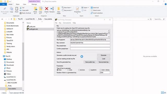The height and width of the screenshot is (94, 167).
Task: Click the Properties checkmark icon
Action: [x=77, y=9]
